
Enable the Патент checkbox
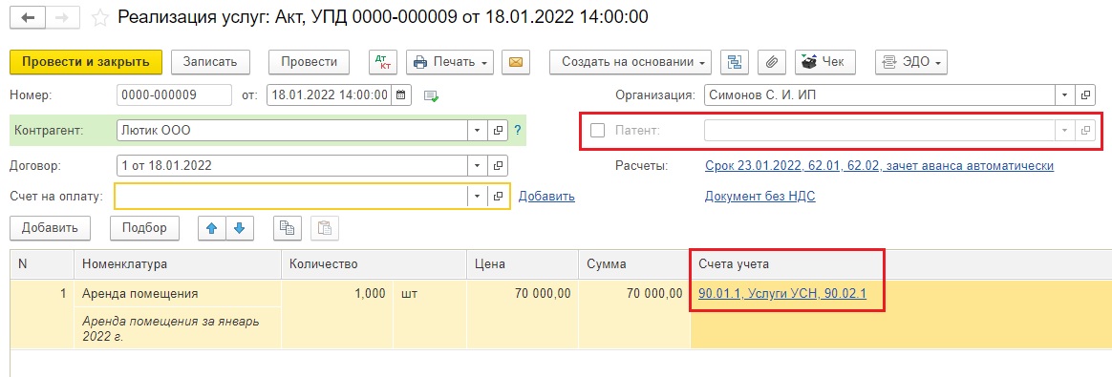pos(598,131)
